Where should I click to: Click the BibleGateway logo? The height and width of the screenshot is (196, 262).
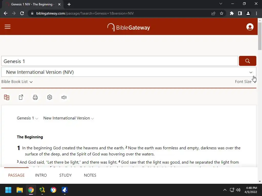coord(128,27)
